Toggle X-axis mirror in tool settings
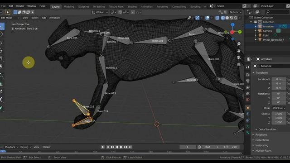The image size is (290, 163). [x=225, y=12]
